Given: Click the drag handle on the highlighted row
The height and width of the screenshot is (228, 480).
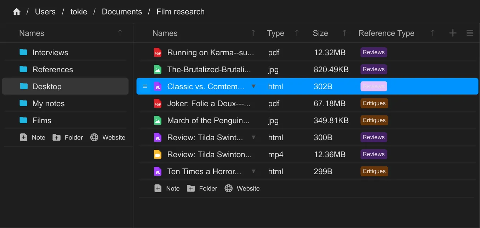Looking at the screenshot, I should tap(145, 86).
